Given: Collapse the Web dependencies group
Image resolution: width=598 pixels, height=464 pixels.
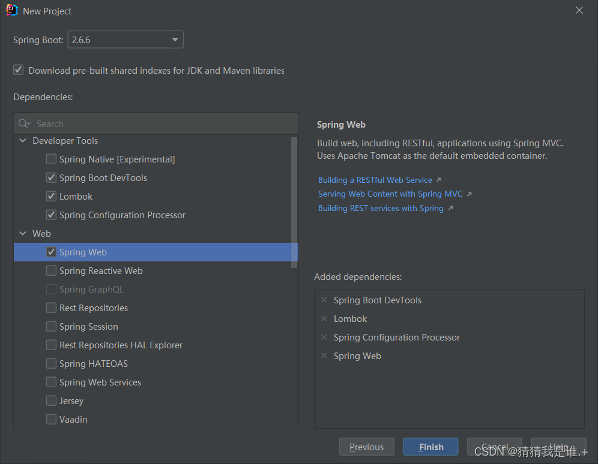Looking at the screenshot, I should [23, 234].
